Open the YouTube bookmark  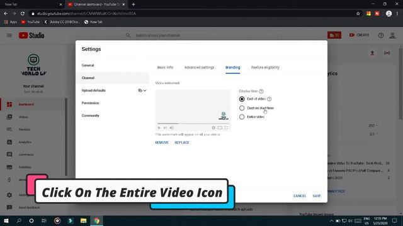click(30, 22)
